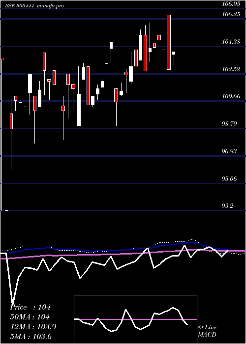246x344 pixels.
Task: Click the 96.93 price axis label
Action: click(x=229, y=151)
